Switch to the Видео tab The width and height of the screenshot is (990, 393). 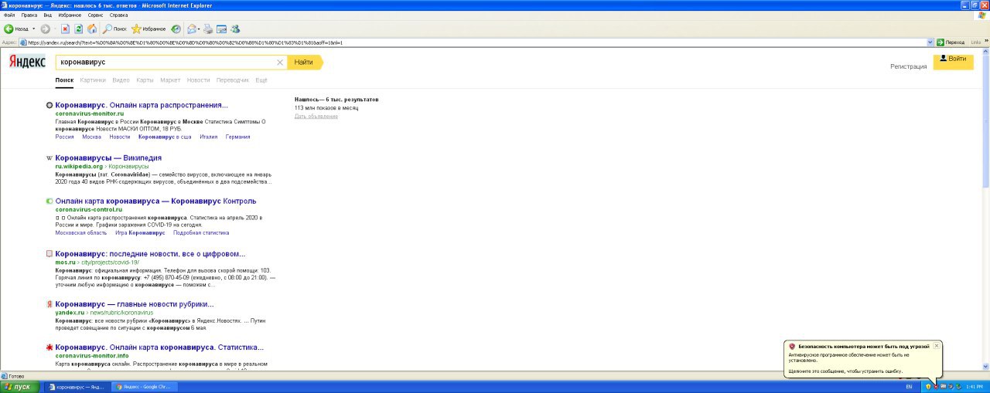click(x=121, y=80)
